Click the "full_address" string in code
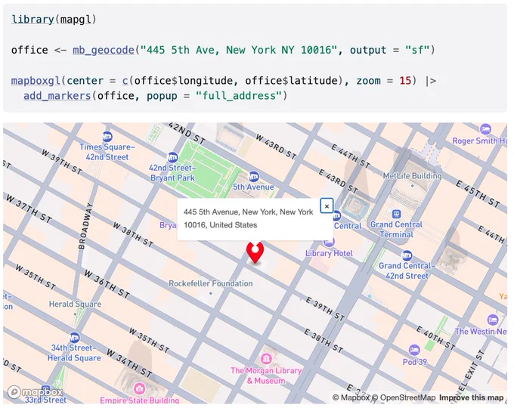The image size is (514, 408). tap(239, 96)
